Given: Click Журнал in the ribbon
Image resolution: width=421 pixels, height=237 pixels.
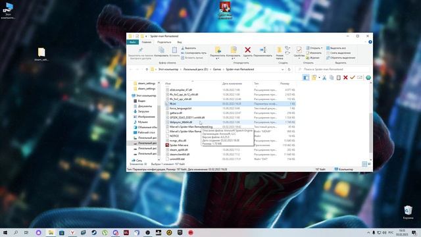Looking at the screenshot, I should tap(313, 58).
